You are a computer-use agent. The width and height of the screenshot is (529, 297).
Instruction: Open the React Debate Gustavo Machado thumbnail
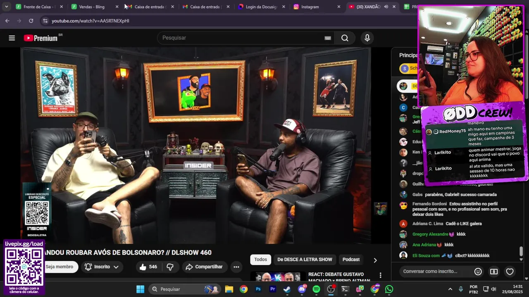pyautogui.click(x=278, y=276)
